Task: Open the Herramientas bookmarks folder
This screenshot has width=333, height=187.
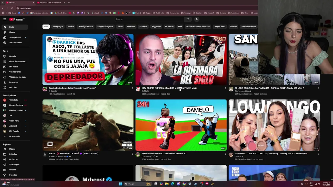Action: tap(173, 13)
